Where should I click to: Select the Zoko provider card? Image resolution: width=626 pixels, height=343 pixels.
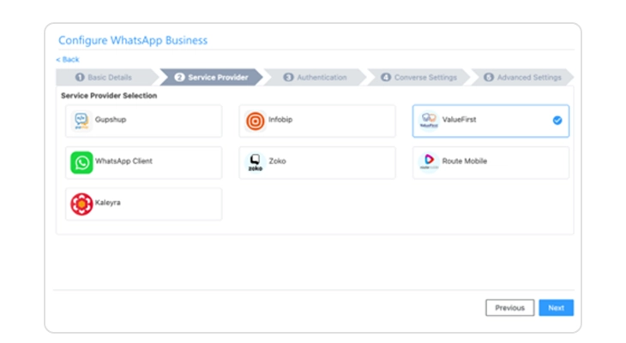click(317, 163)
